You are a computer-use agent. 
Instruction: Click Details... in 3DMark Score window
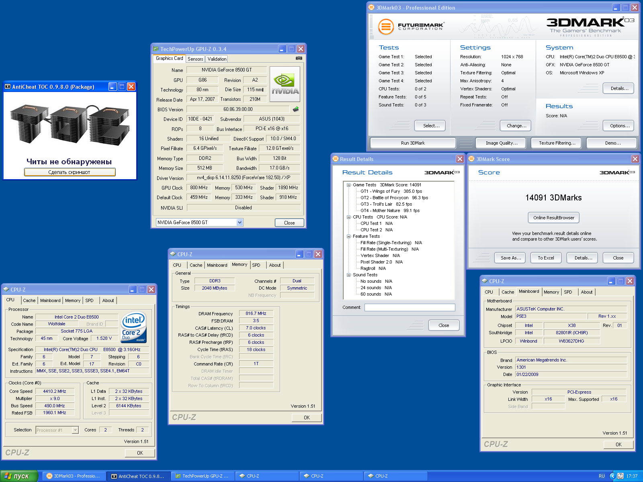click(x=583, y=258)
